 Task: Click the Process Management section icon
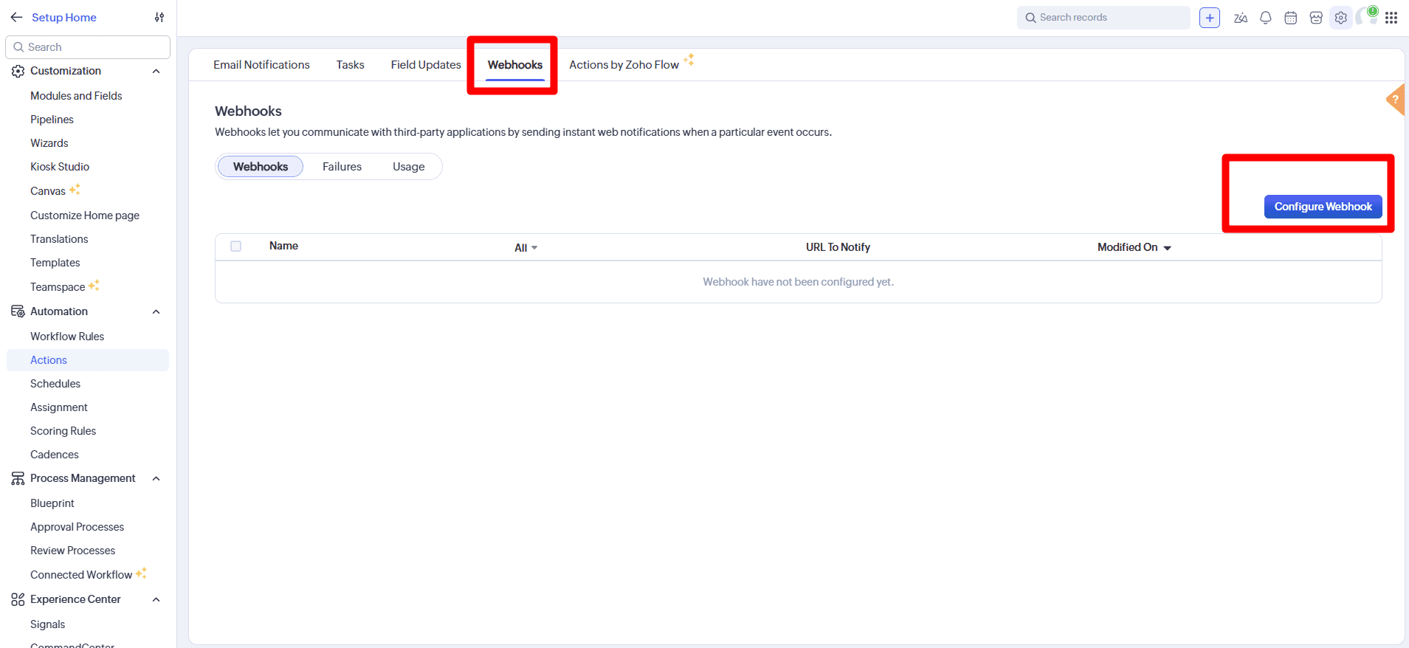[x=18, y=478]
